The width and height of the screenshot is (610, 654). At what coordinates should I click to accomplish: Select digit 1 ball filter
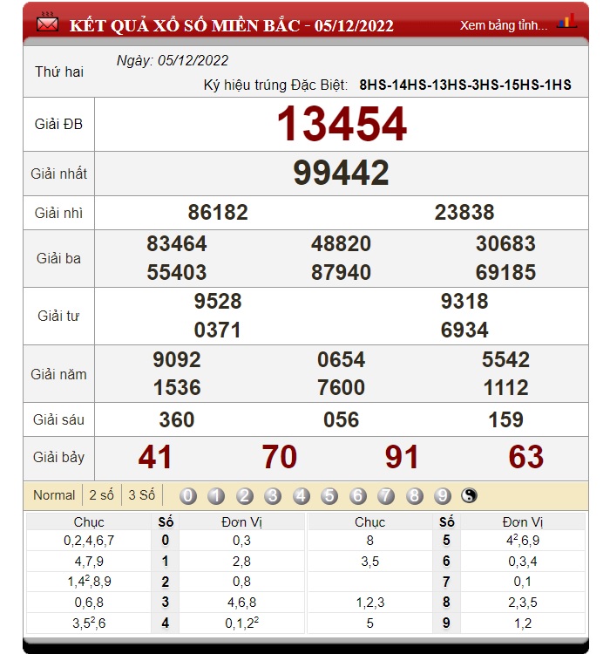pyautogui.click(x=216, y=496)
